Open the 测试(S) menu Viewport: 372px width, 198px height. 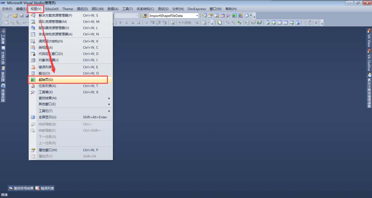point(163,9)
